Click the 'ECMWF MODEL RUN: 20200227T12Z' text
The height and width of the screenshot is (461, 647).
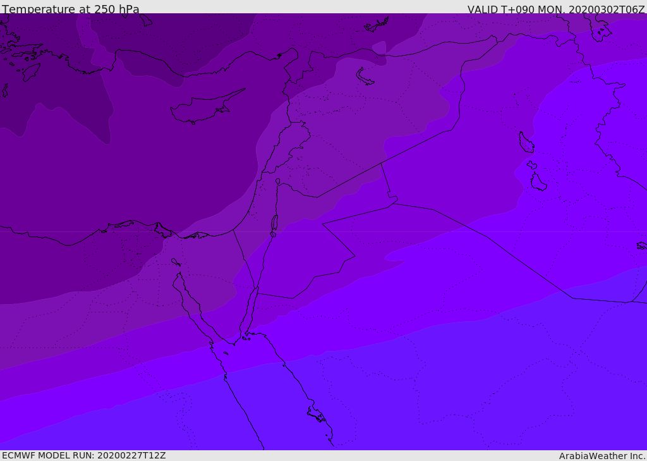coord(84,455)
